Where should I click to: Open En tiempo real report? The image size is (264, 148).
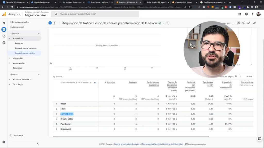[17, 27]
